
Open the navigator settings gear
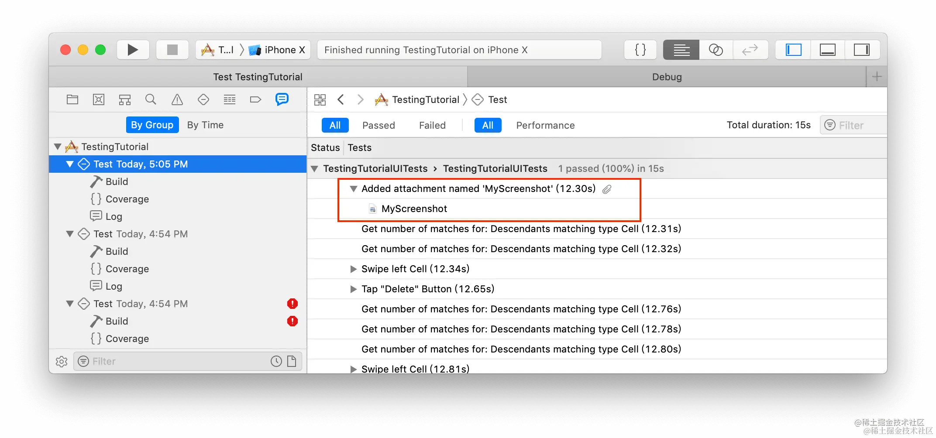(x=62, y=361)
